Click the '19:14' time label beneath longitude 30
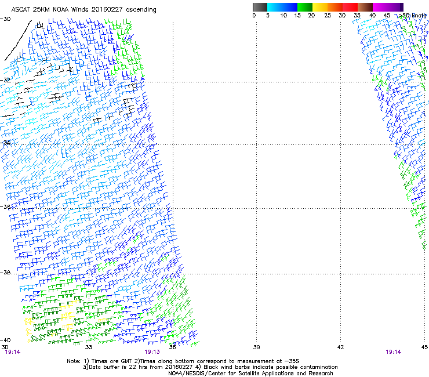This screenshot has height=377, width=429. [13, 352]
